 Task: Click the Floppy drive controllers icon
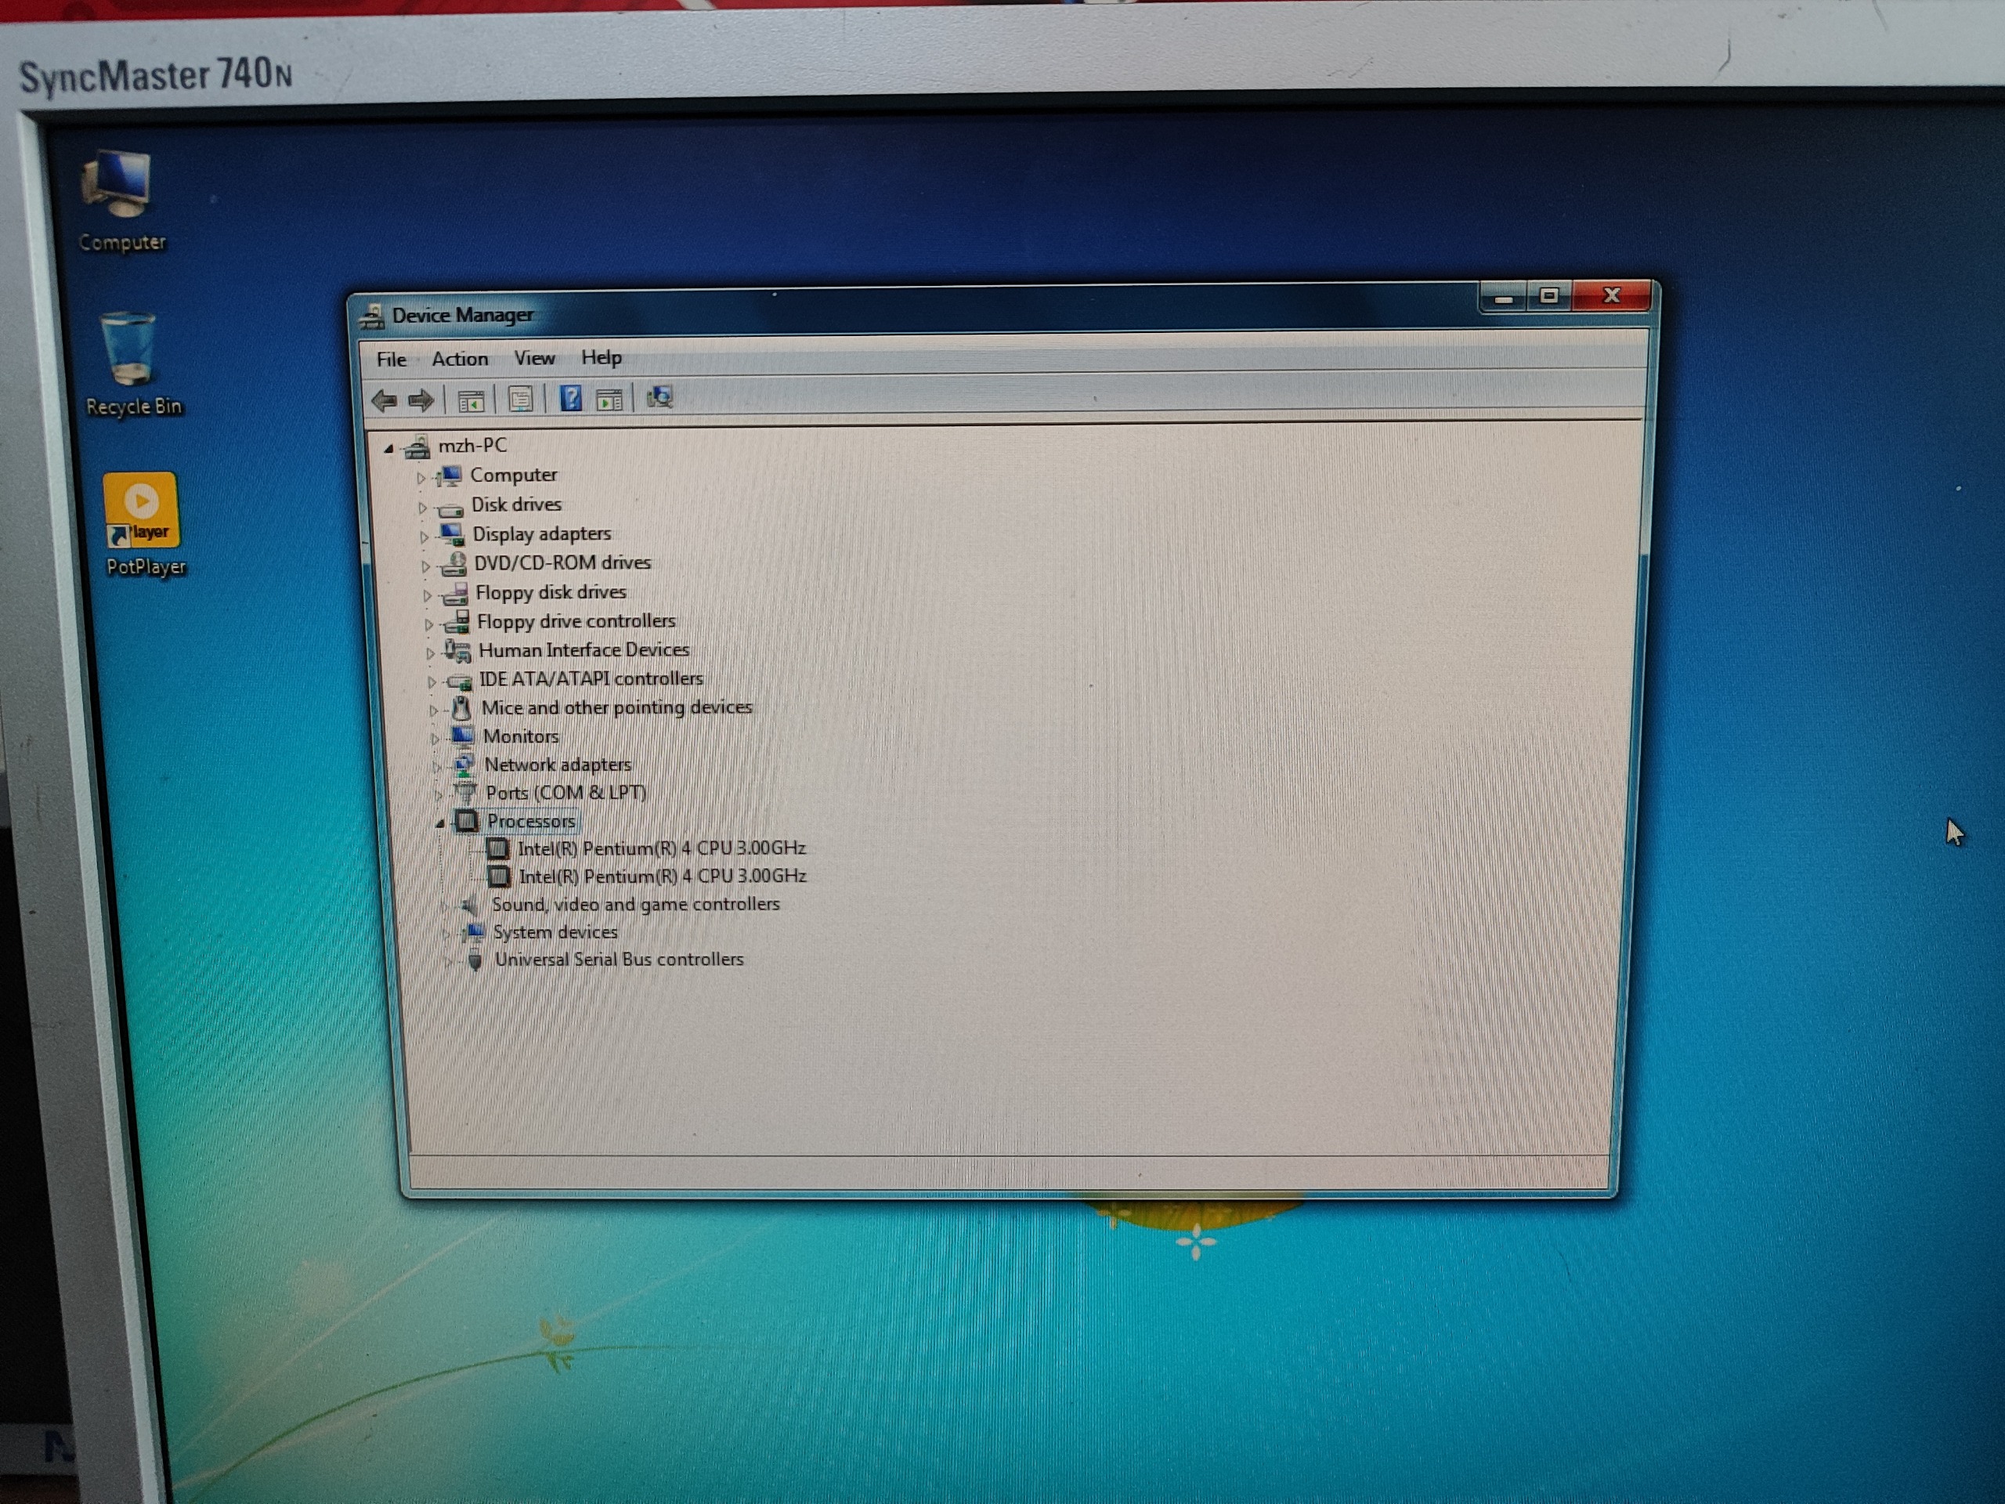point(457,622)
